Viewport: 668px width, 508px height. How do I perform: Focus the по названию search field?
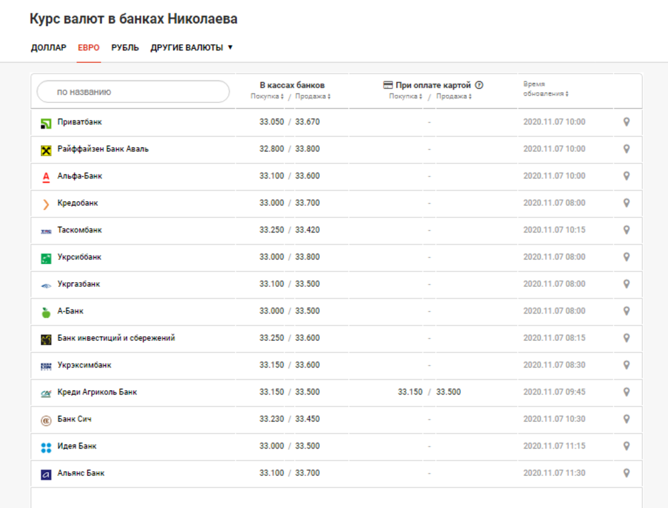pyautogui.click(x=134, y=92)
